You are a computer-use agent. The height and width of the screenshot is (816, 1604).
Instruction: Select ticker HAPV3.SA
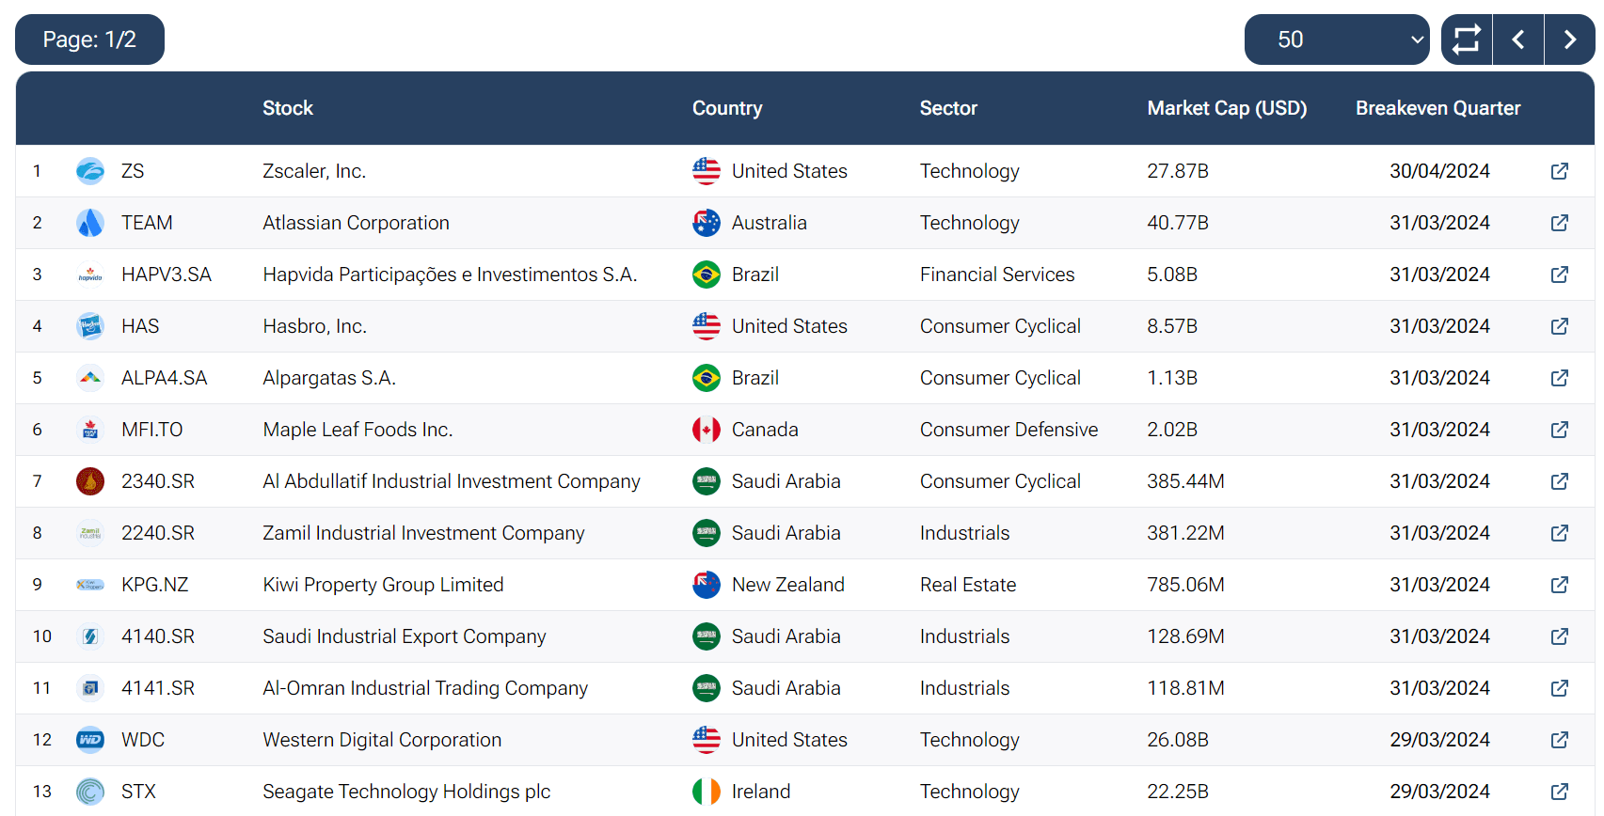(167, 275)
